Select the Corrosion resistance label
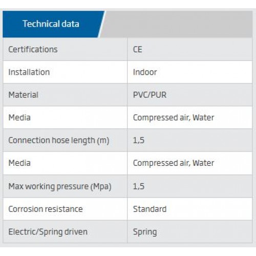This screenshot has width=256, height=256. tap(46, 209)
